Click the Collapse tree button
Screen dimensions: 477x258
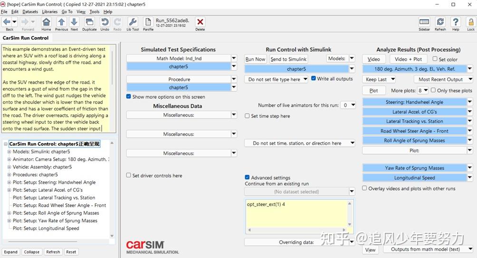tap(32, 252)
